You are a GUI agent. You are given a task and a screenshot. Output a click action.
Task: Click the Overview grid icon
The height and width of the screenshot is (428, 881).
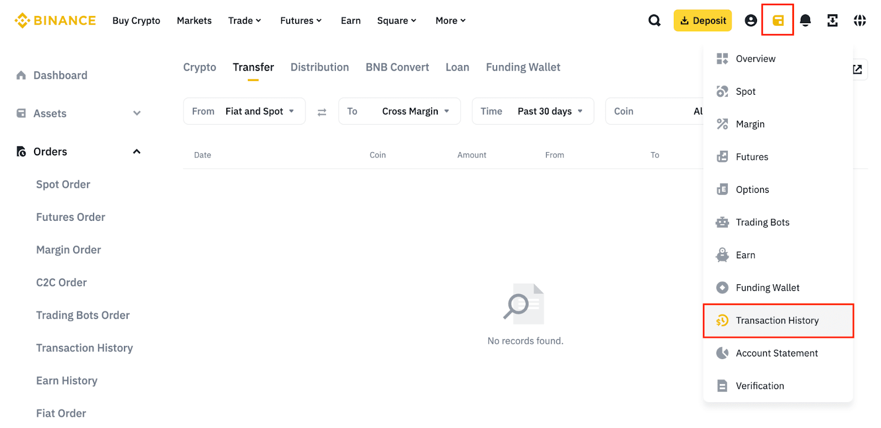point(722,58)
